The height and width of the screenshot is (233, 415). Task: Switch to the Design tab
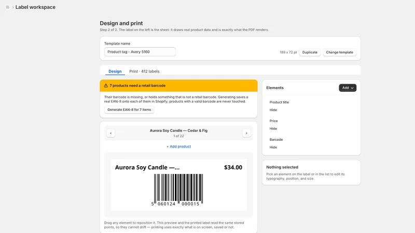(x=115, y=71)
